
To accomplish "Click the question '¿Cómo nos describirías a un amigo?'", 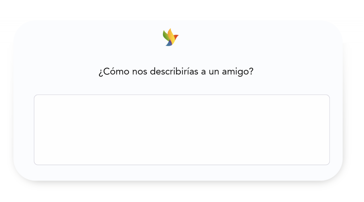I will (176, 71).
